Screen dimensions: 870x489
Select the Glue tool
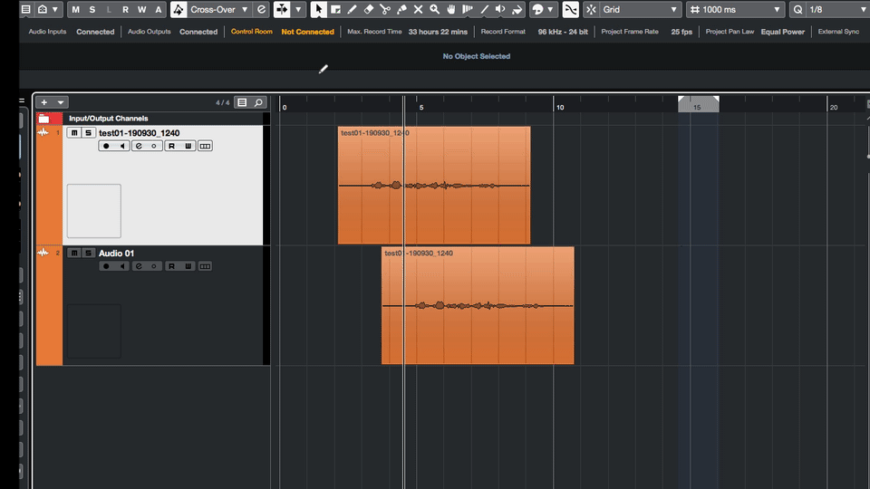(x=401, y=9)
